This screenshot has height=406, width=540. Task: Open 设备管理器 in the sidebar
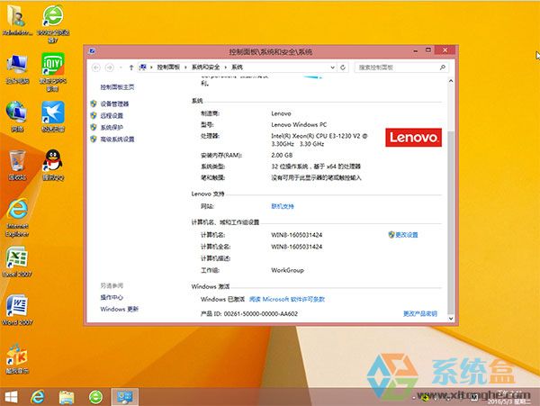coord(114,104)
